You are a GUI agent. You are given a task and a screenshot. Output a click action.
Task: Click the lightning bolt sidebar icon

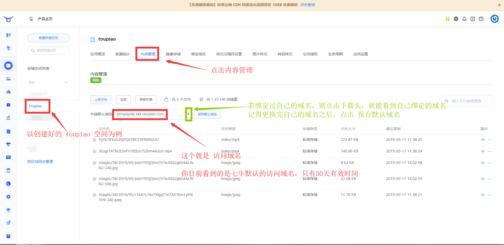pyautogui.click(x=8, y=197)
